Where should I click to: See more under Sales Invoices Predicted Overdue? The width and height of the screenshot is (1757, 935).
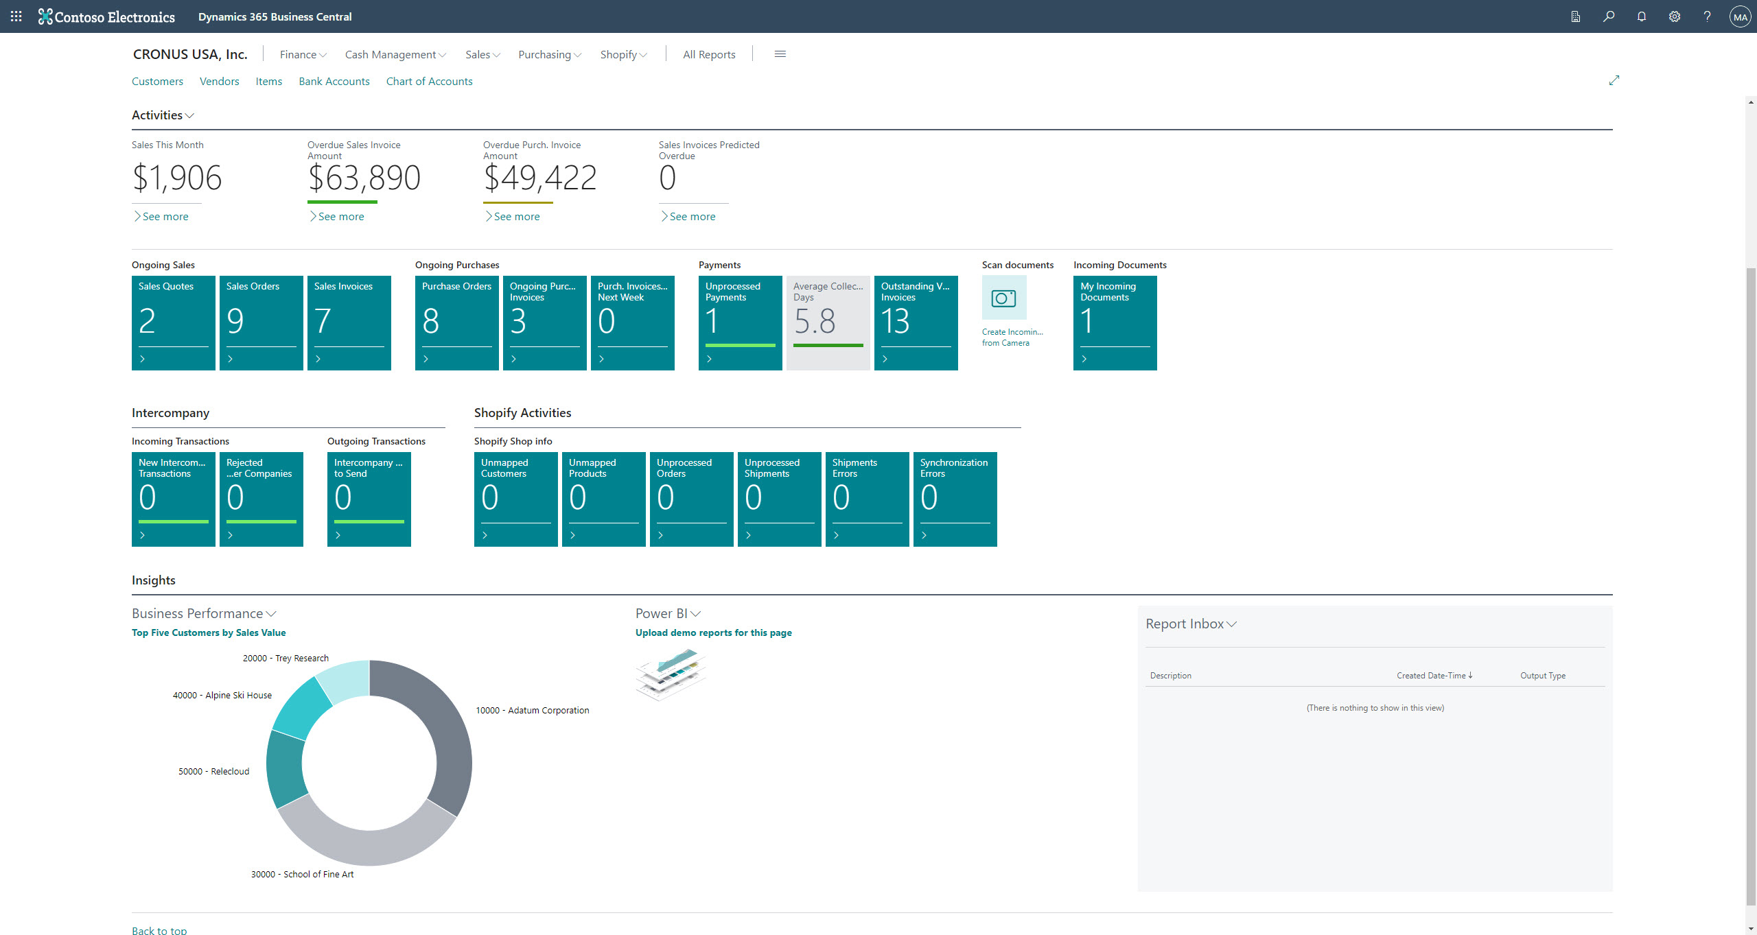pos(688,216)
